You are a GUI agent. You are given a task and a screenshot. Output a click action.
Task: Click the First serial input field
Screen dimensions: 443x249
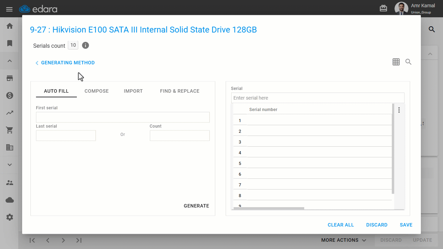point(123,117)
